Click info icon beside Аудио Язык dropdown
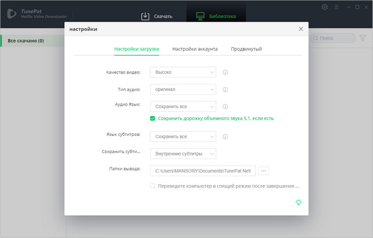The width and height of the screenshot is (373, 238). click(x=225, y=107)
